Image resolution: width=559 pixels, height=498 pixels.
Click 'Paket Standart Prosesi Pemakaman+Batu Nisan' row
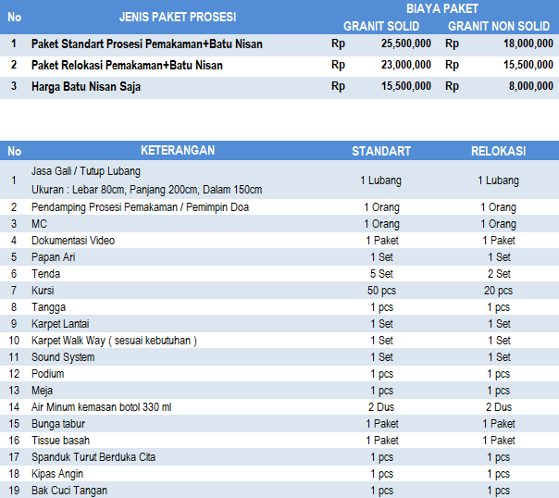coord(146,44)
